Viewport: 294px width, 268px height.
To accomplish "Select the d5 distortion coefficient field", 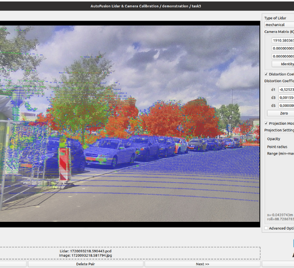I will click(286, 105).
